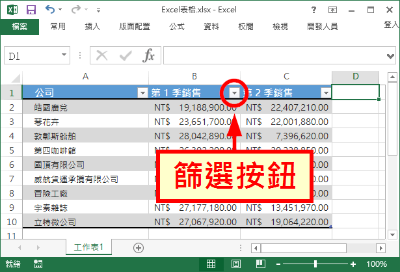Click the Excel application icon
The image size is (400, 272).
tap(12, 10)
